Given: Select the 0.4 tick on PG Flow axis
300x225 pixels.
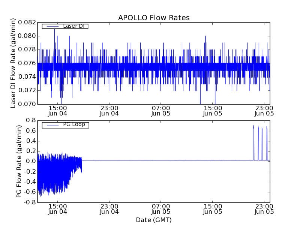Looking at the screenshot, I should pyautogui.click(x=31, y=141).
